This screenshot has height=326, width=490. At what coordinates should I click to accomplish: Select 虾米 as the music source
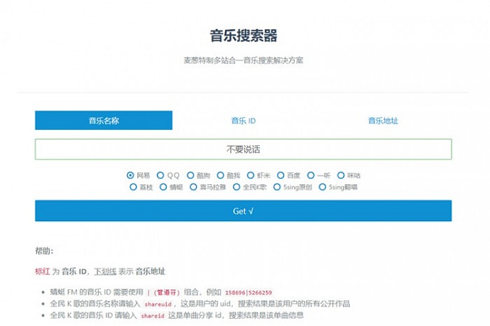(x=251, y=175)
